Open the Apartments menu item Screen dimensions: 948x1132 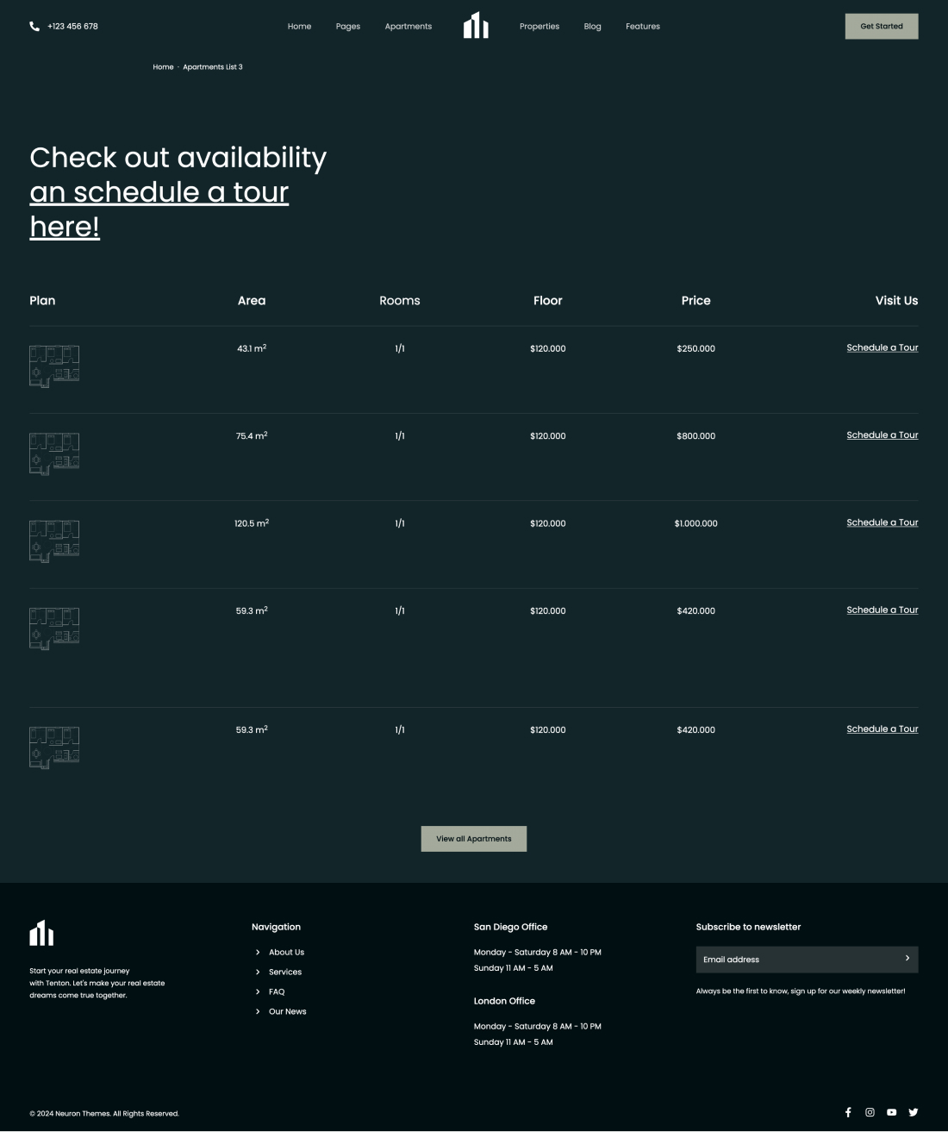[409, 27]
